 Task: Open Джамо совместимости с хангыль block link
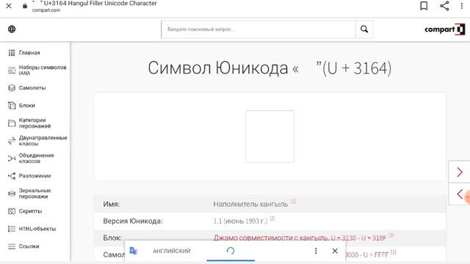(300, 238)
